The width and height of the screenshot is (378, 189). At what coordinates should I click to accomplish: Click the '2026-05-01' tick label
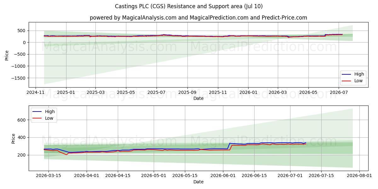coord(154,176)
